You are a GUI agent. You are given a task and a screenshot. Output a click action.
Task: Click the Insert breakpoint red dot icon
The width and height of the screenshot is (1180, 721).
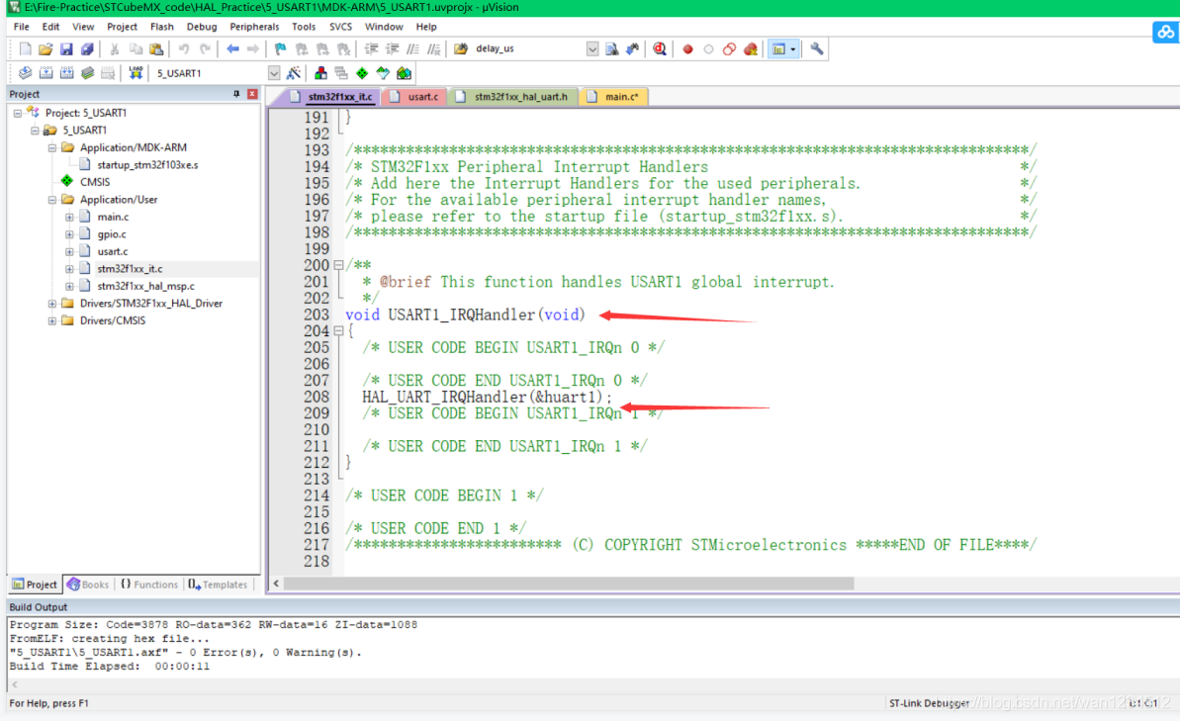point(687,48)
